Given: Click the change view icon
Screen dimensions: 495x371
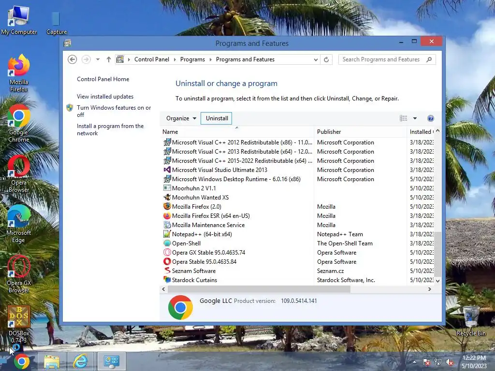Looking at the screenshot, I should tap(403, 118).
